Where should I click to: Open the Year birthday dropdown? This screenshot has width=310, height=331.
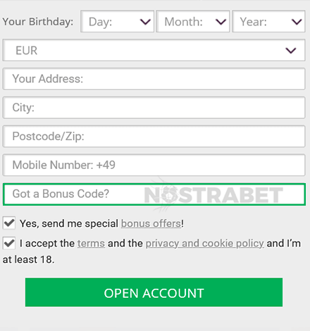pos(268,22)
